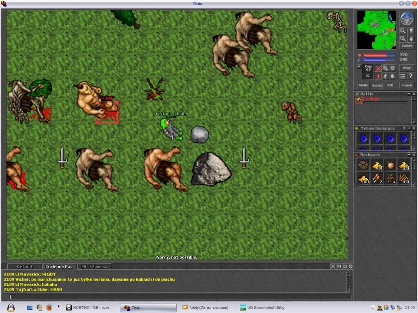The width and height of the screenshot is (418, 313).
Task: Click the Stop button
Action: (x=407, y=68)
